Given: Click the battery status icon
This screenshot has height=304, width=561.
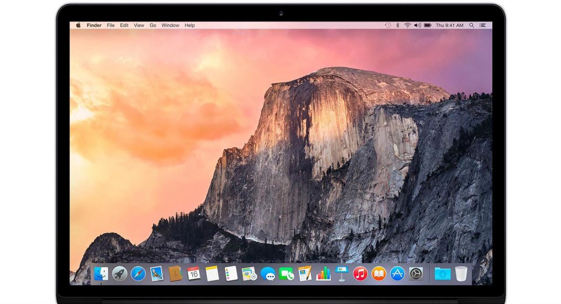Looking at the screenshot, I should pyautogui.click(x=428, y=25).
